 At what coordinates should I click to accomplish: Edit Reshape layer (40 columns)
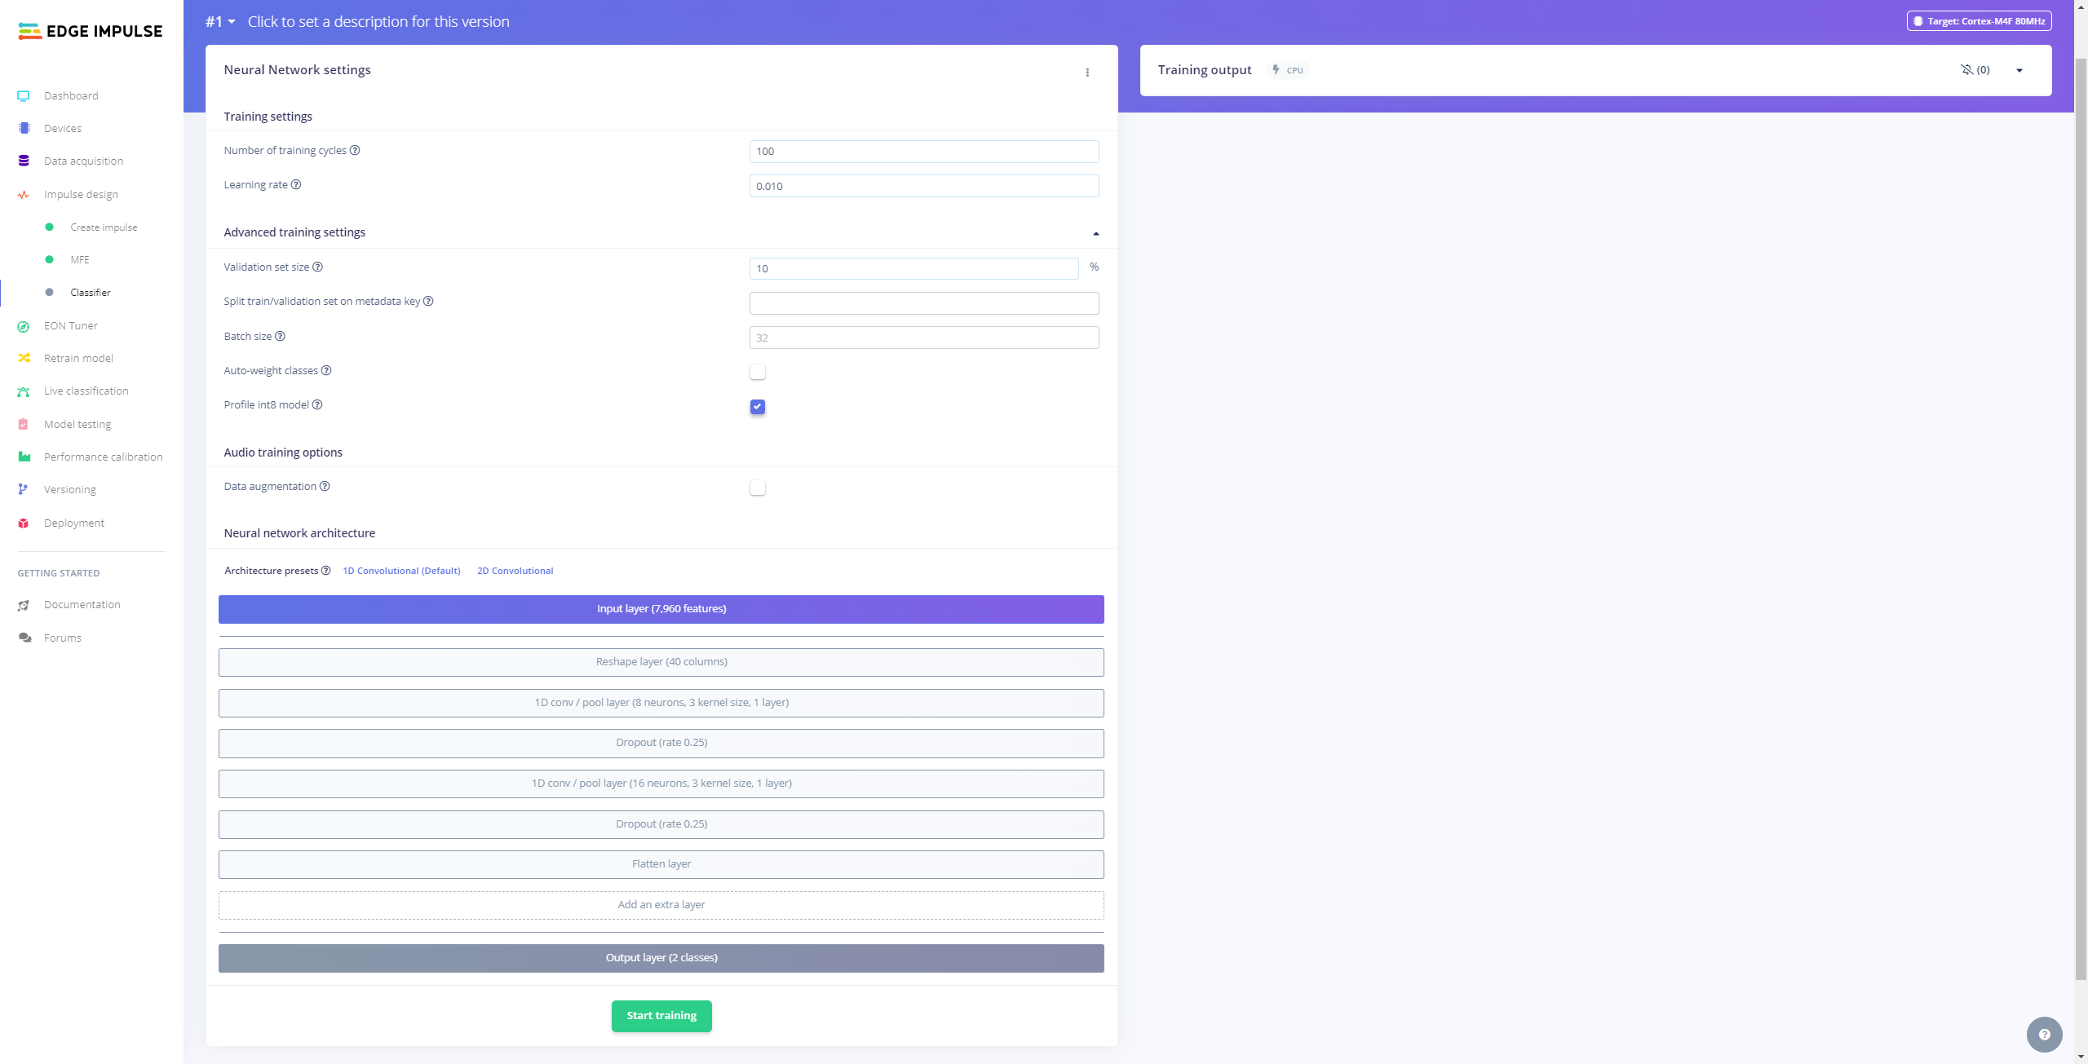(661, 662)
